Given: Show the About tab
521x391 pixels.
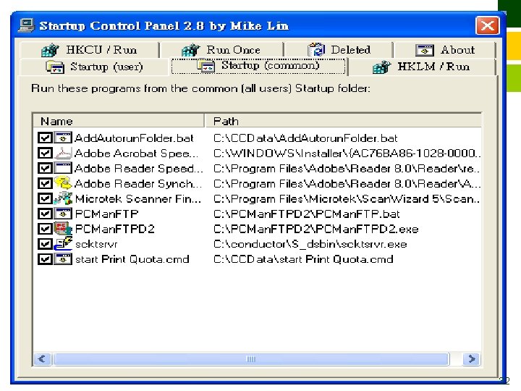Looking at the screenshot, I should 445,50.
